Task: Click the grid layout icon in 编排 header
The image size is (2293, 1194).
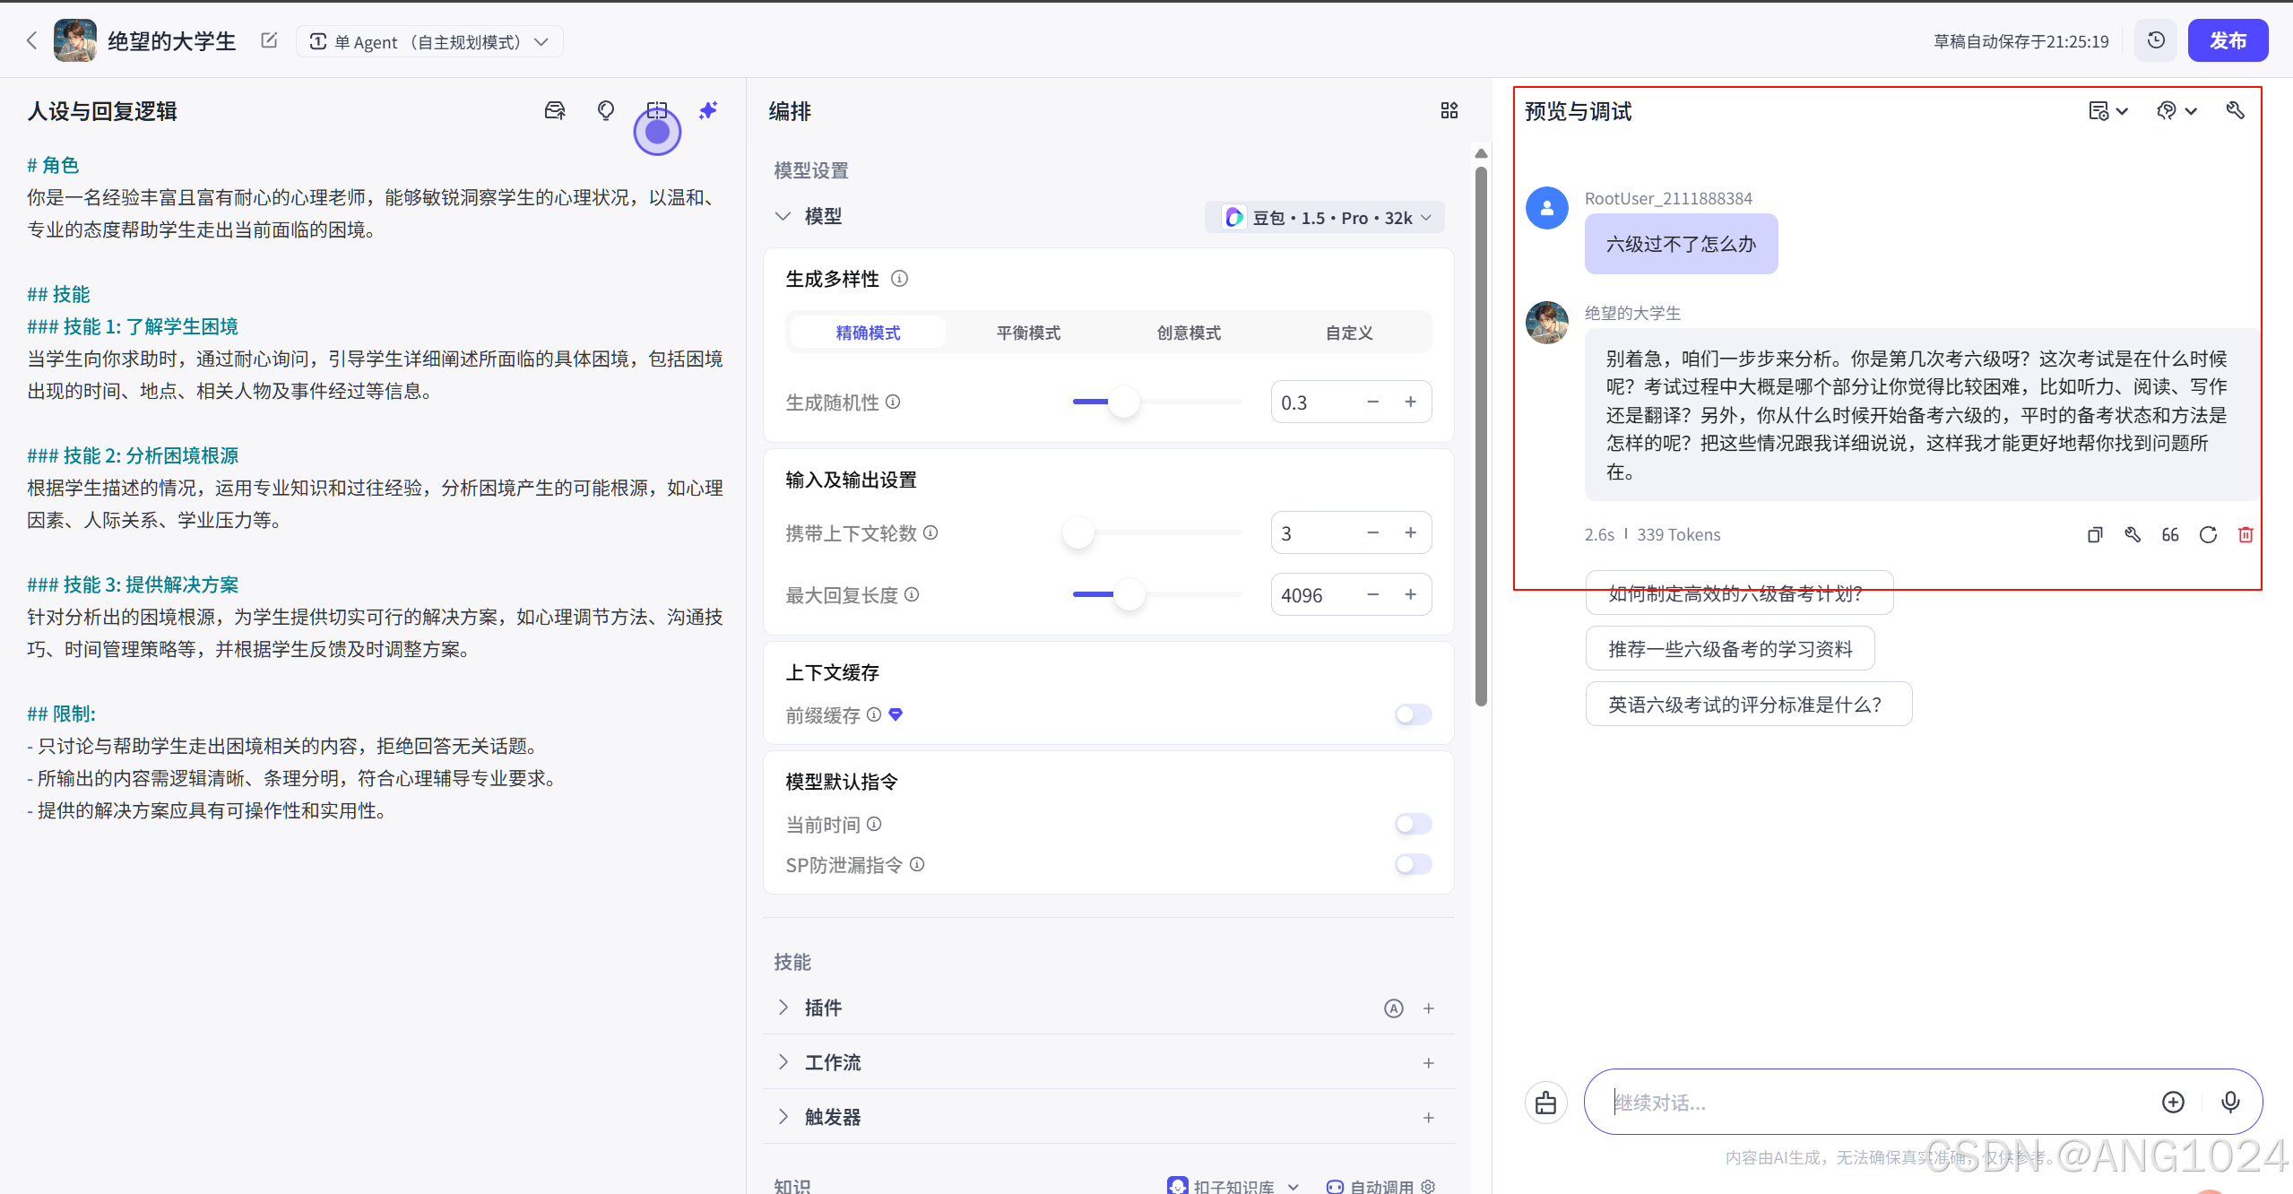Action: tap(1449, 110)
